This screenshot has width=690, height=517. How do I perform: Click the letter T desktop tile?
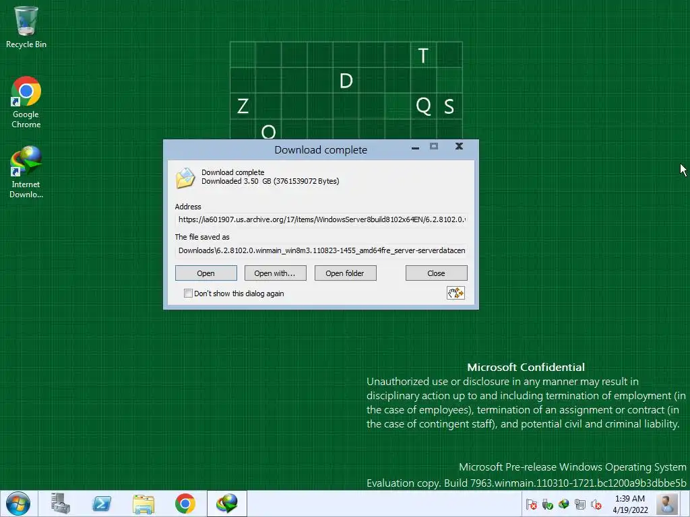coord(423,55)
